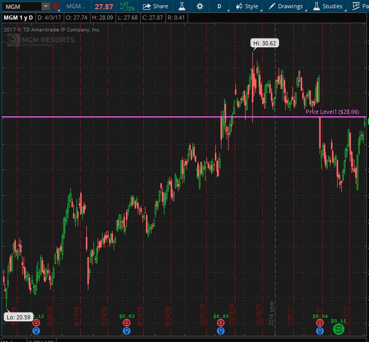Click the L: 27.68 low value

click(x=128, y=18)
